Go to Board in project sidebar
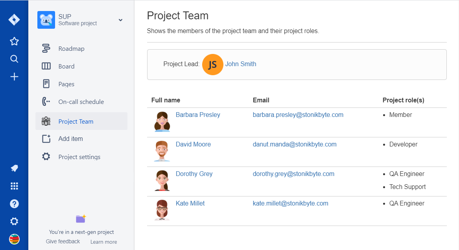The image size is (459, 250). pyautogui.click(x=66, y=67)
